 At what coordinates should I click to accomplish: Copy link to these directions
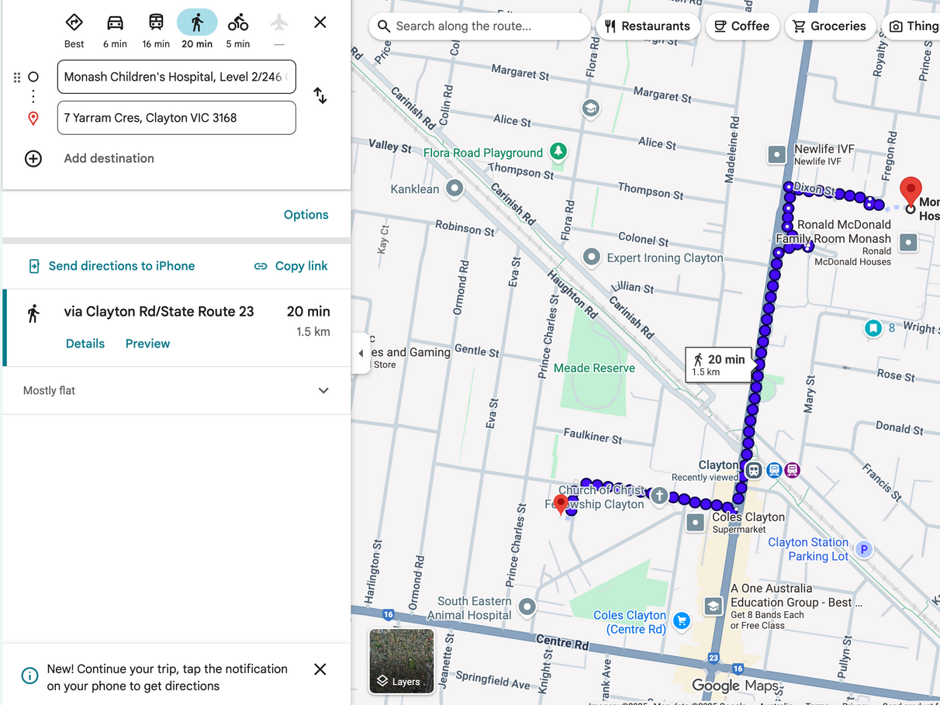click(x=292, y=266)
